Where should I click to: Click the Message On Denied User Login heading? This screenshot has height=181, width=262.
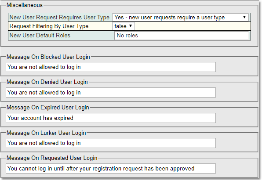47,82
